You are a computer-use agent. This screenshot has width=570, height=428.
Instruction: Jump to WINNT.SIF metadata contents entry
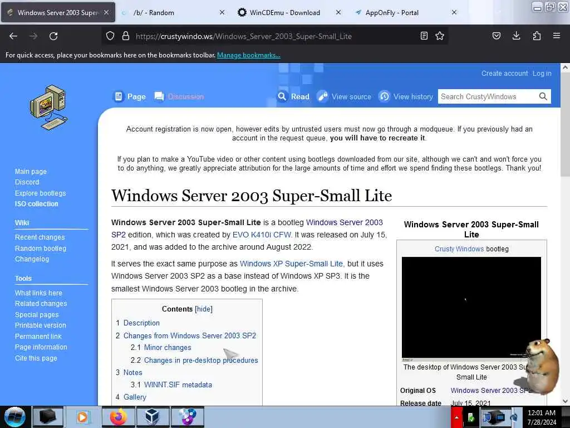pyautogui.click(x=178, y=385)
